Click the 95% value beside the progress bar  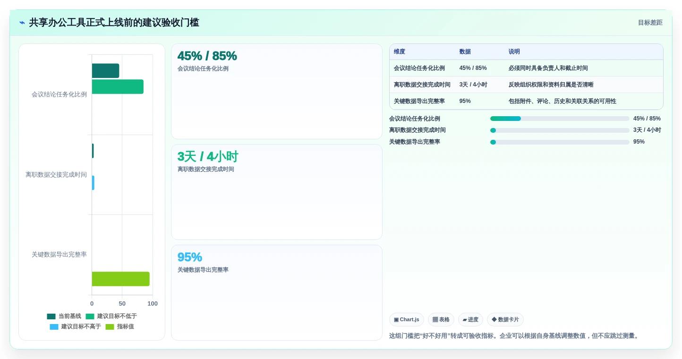pyautogui.click(x=639, y=142)
